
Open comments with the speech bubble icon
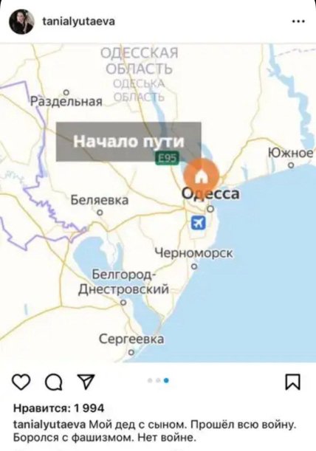(x=54, y=383)
